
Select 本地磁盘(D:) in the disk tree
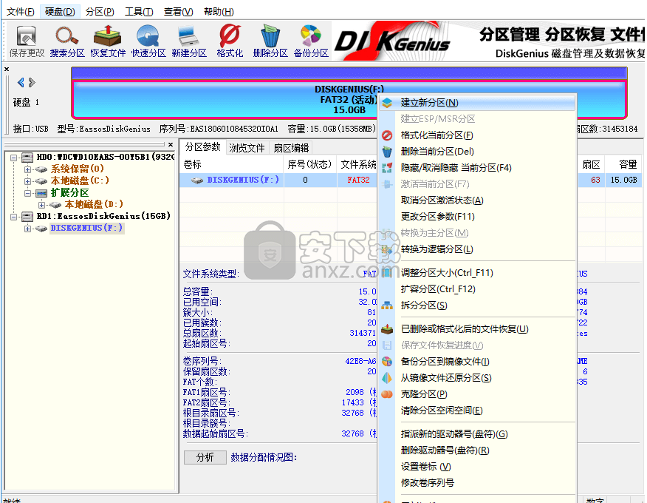point(94,204)
